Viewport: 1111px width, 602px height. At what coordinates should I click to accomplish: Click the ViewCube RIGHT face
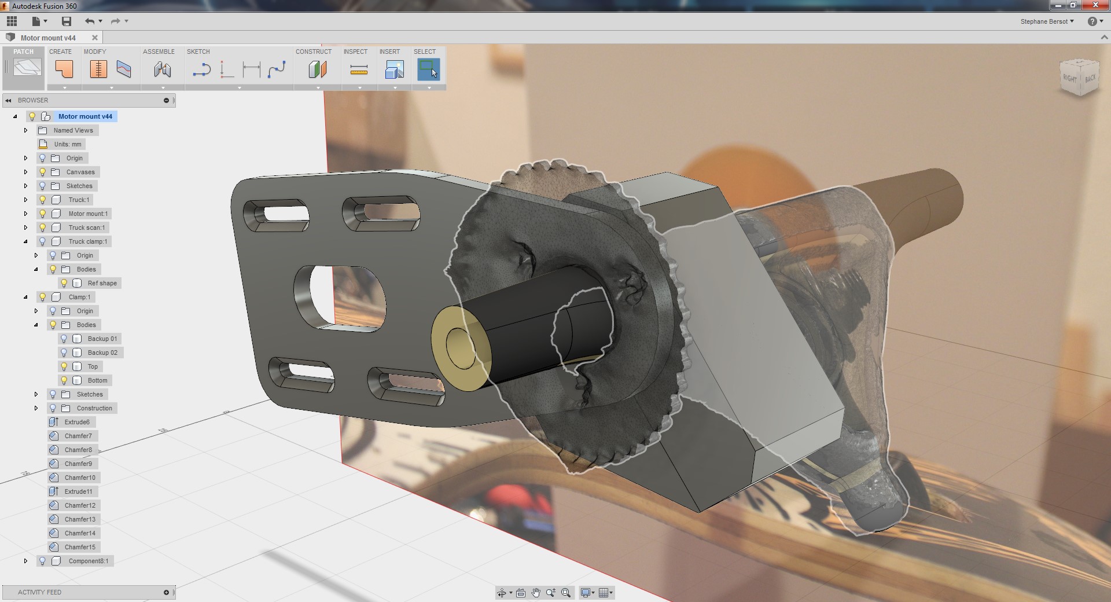click(1069, 78)
